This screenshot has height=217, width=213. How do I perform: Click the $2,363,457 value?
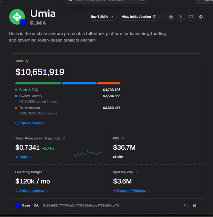click(x=112, y=108)
